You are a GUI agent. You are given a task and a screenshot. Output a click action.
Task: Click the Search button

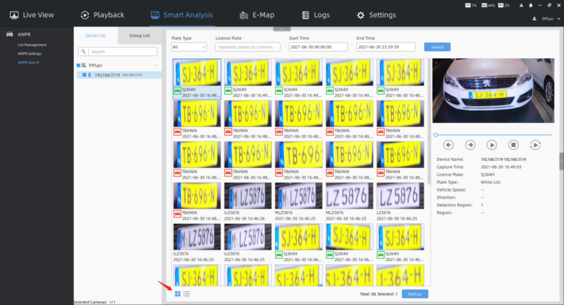tap(437, 47)
